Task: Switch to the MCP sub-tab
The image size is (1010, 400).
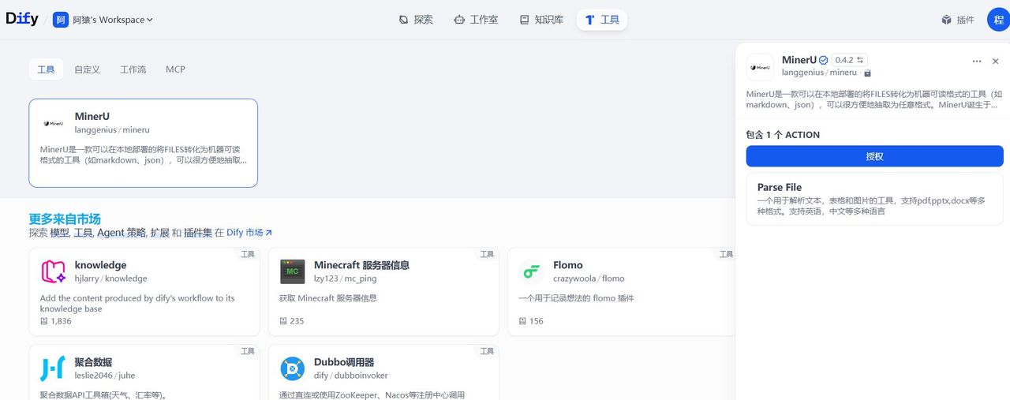Action: 175,69
